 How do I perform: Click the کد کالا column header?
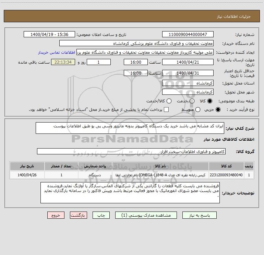click(x=226, y=166)
